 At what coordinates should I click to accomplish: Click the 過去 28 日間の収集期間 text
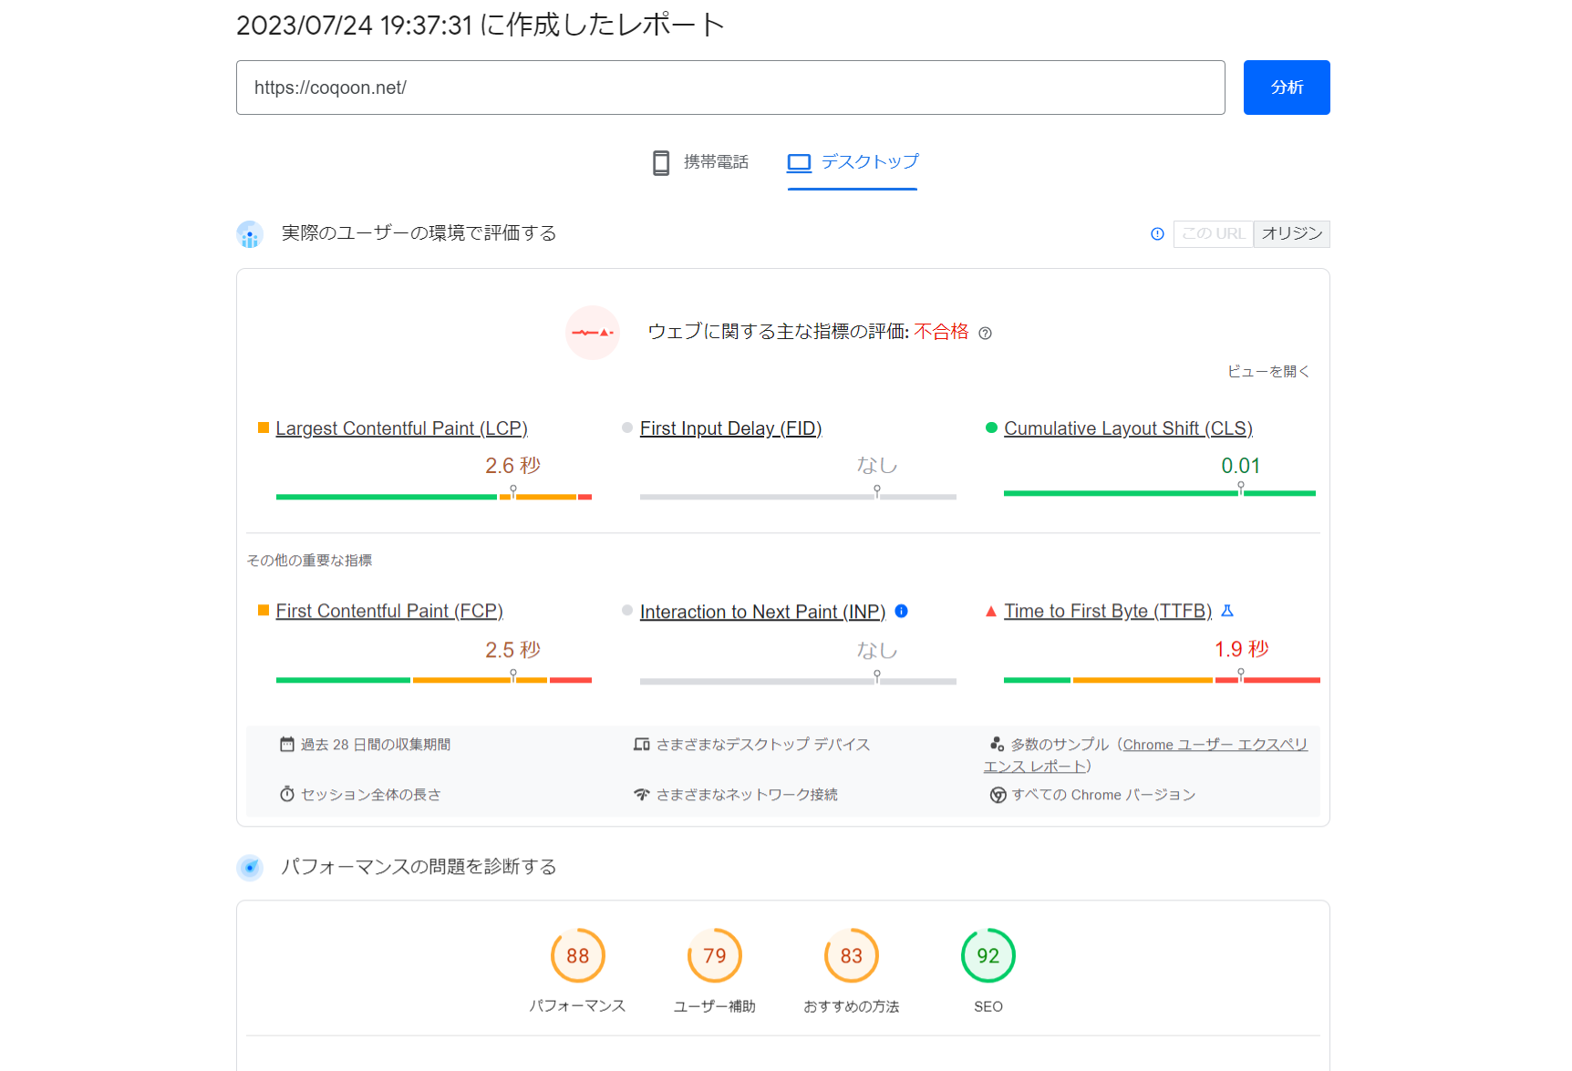point(376,745)
